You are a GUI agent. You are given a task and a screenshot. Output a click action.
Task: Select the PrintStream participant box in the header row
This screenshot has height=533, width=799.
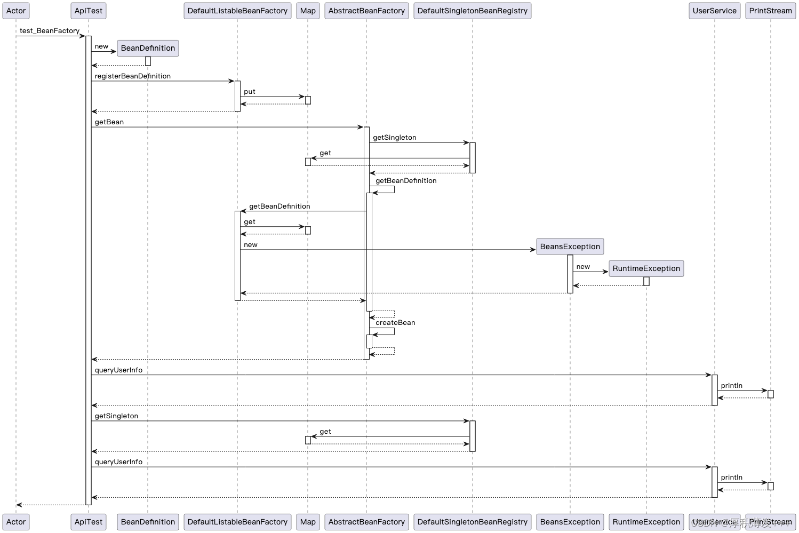click(771, 11)
